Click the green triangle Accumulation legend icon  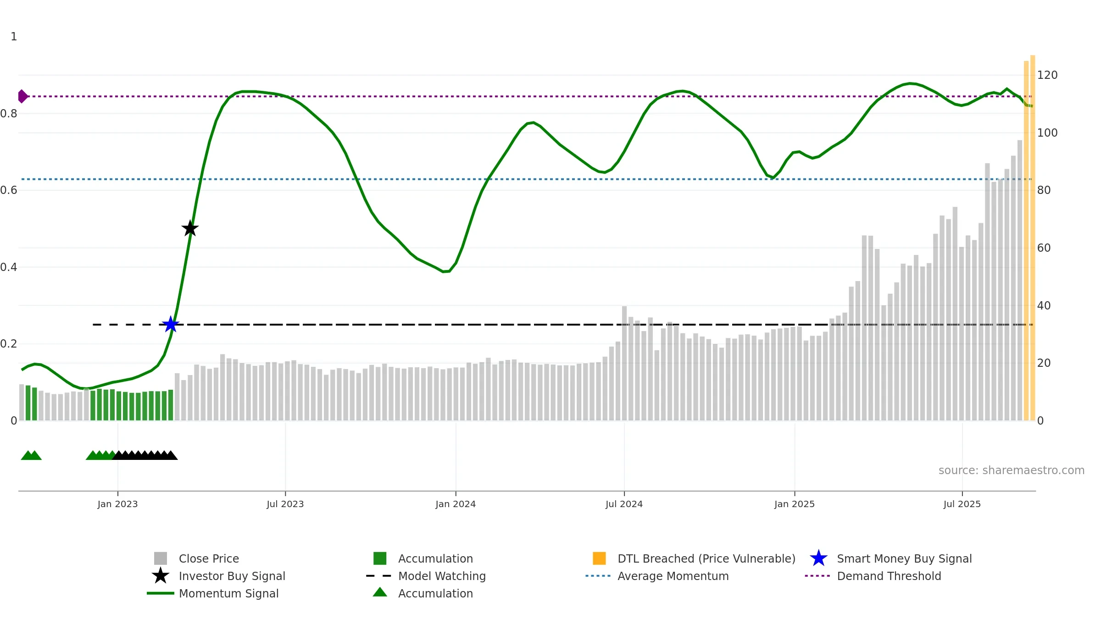click(380, 592)
